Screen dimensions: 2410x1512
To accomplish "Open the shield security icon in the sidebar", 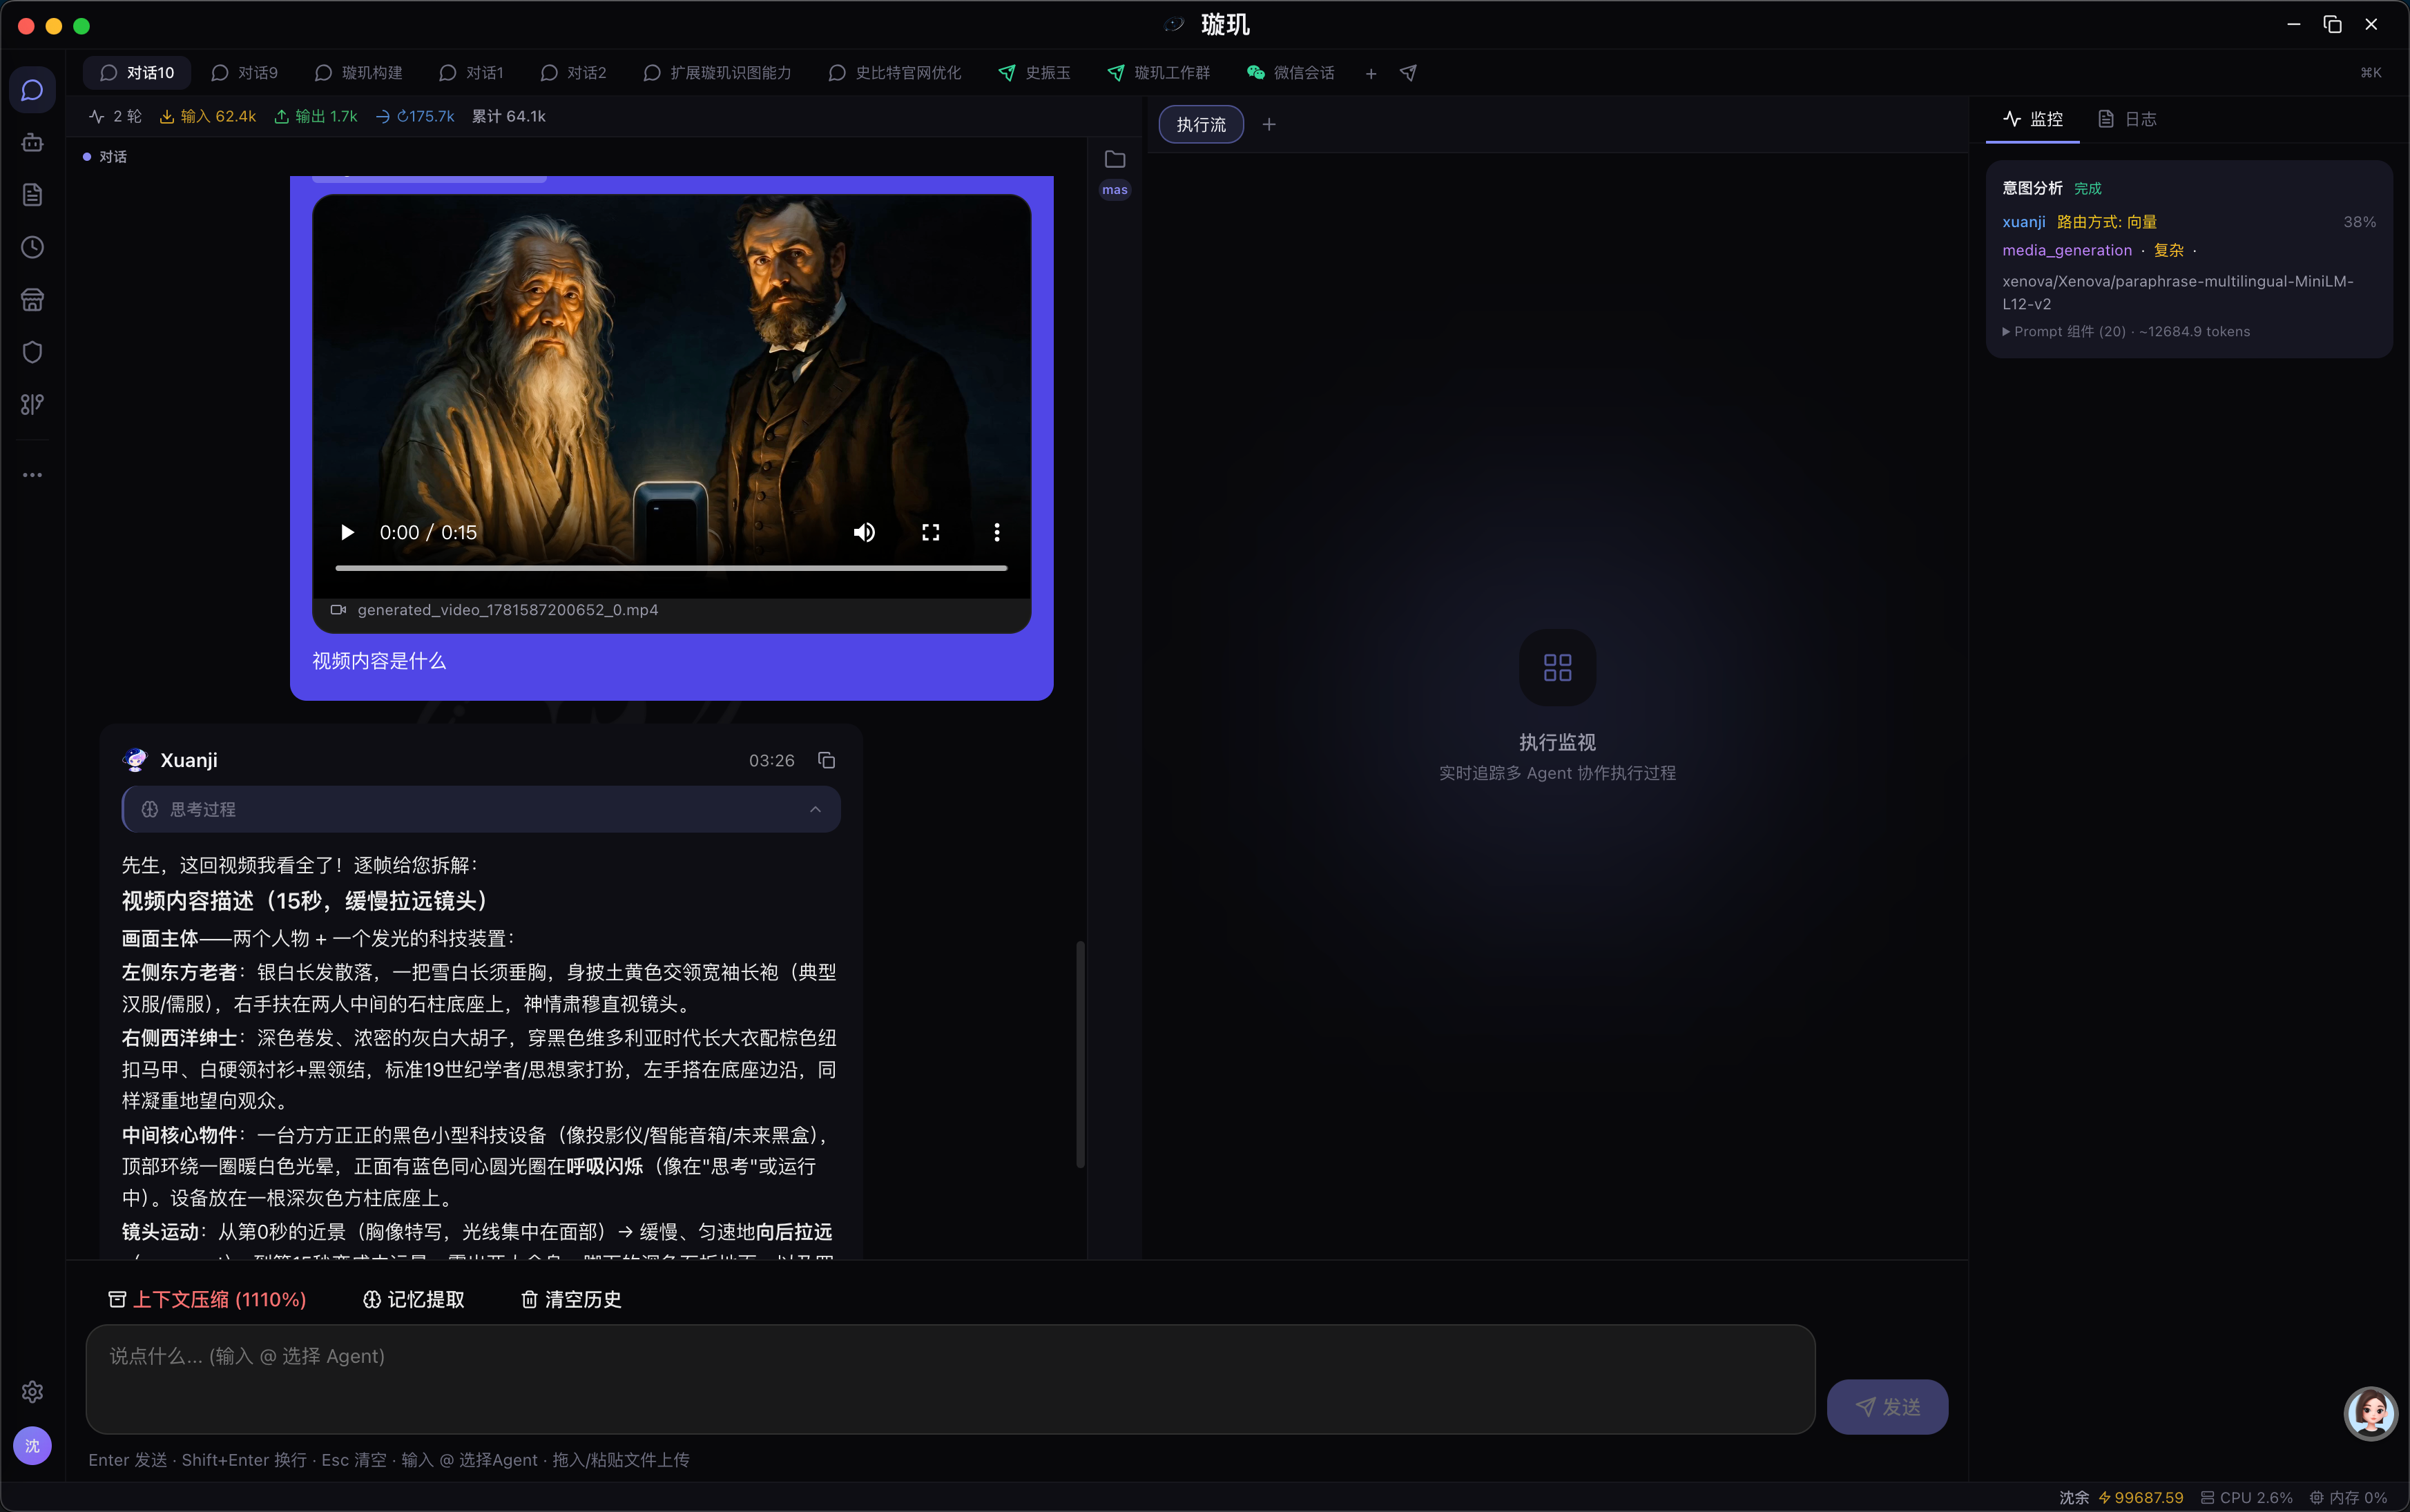I will 32,352.
